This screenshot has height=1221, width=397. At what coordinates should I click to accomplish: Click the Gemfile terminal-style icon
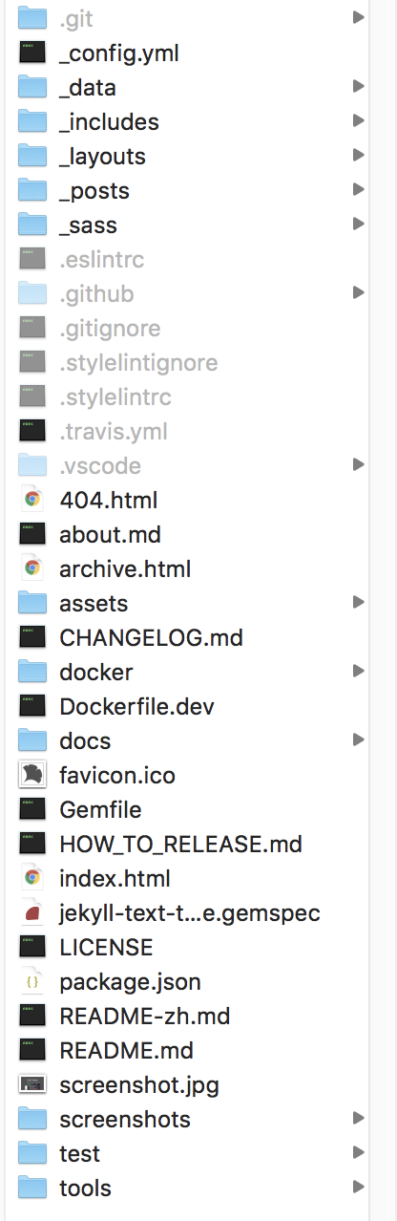coord(32,809)
